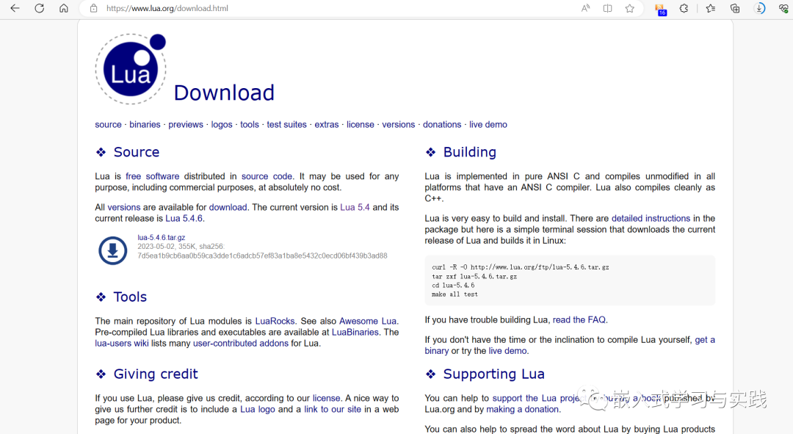Screen dimensions: 793x434
Task: Click the curl command line in code block
Action: coord(521,267)
